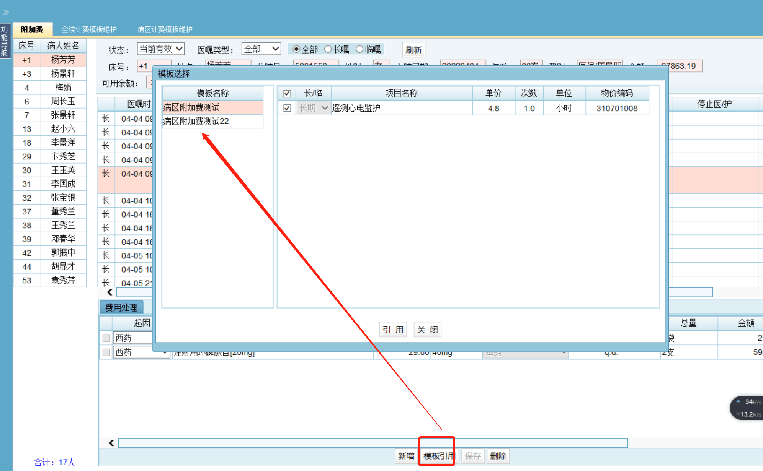Image resolution: width=763 pixels, height=471 pixels.
Task: Open the 功能导航 side panel
Action: tap(5, 41)
